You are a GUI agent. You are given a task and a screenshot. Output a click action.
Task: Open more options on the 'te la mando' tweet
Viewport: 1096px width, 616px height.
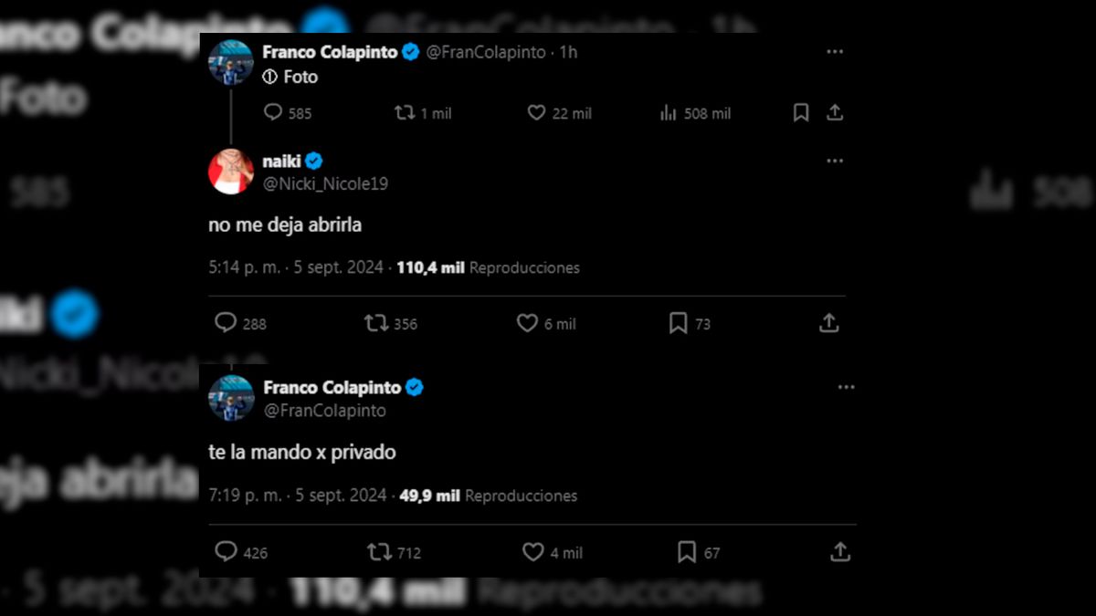(x=846, y=388)
